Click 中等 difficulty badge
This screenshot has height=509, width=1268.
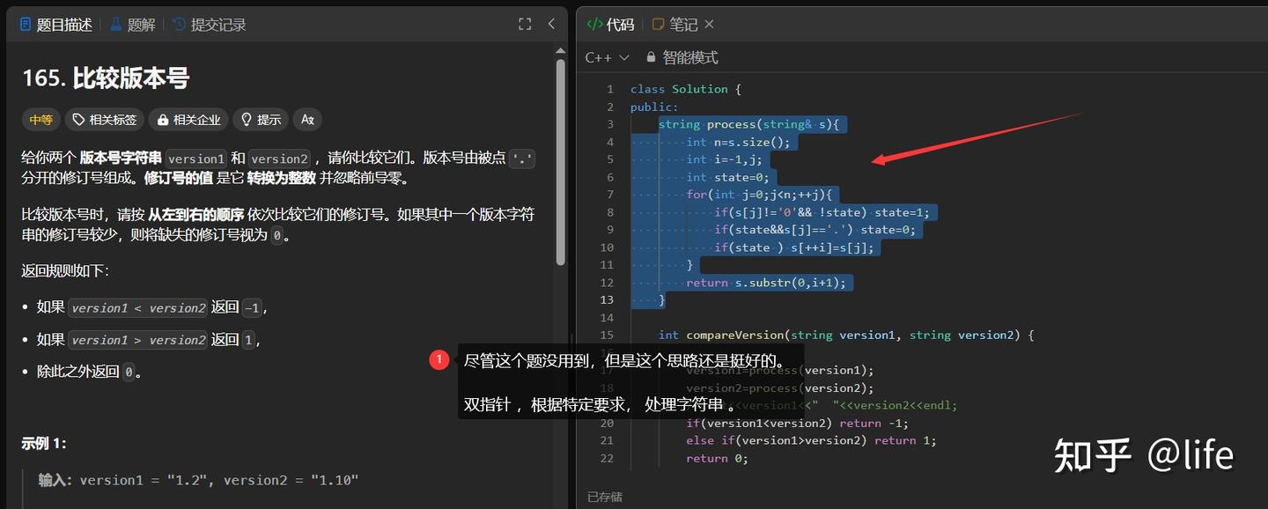41,120
